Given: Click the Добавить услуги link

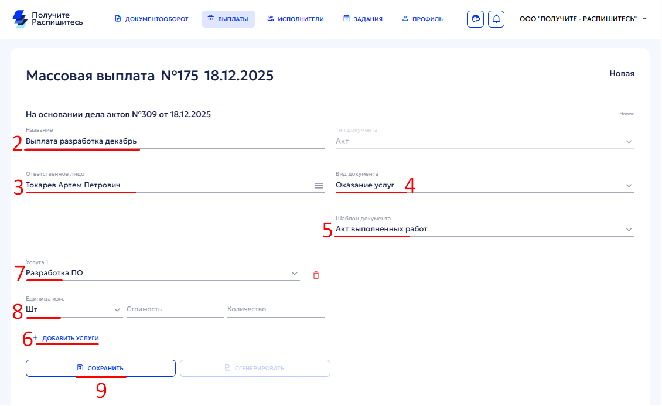Looking at the screenshot, I should click(70, 339).
